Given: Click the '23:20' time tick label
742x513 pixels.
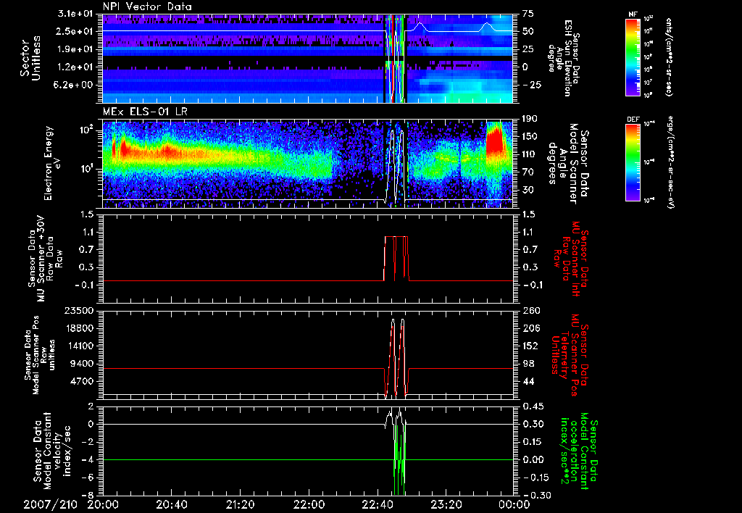Looking at the screenshot, I should [446, 504].
